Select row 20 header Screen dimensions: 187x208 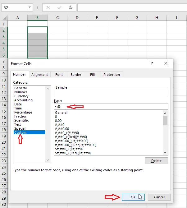(4, 142)
